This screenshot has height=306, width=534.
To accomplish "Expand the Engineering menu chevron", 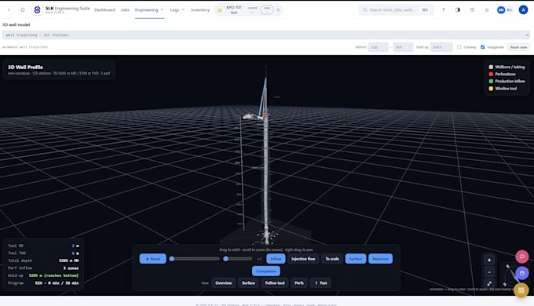I will pyautogui.click(x=162, y=10).
